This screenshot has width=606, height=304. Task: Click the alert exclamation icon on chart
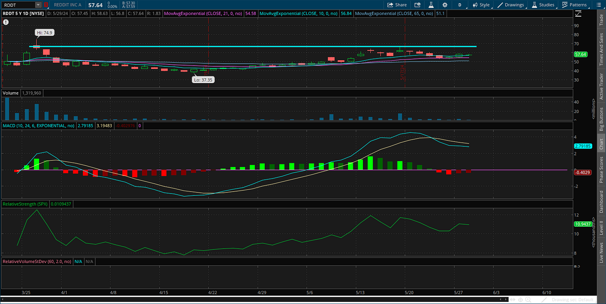tap(5, 22)
